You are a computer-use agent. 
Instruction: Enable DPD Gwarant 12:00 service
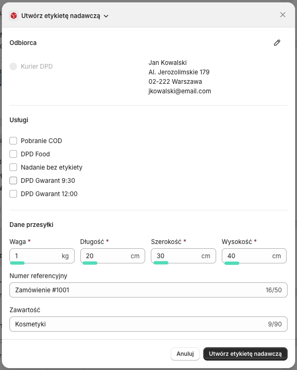point(13,194)
